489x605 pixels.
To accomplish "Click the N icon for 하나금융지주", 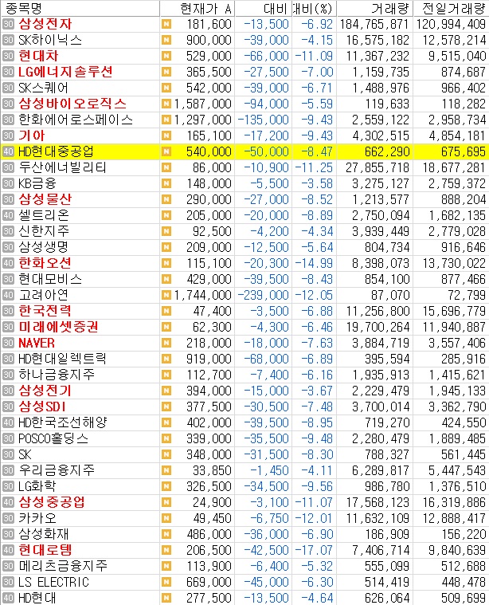I will click(x=166, y=375).
